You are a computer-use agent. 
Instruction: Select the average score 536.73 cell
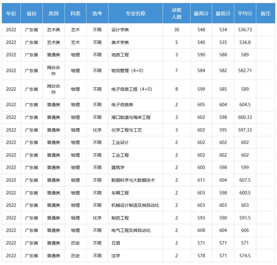click(x=245, y=29)
